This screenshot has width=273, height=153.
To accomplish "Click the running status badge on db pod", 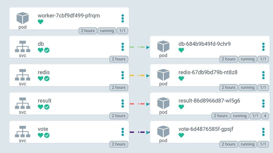I will click(x=247, y=59).
